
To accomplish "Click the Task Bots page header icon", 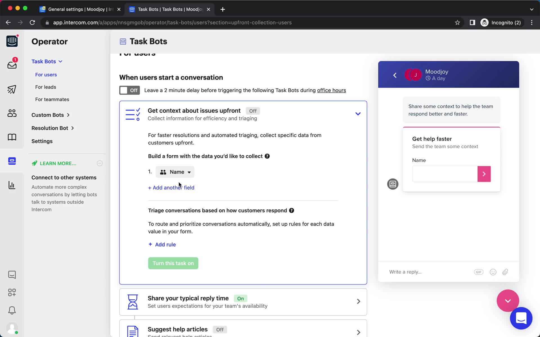I will click(123, 42).
